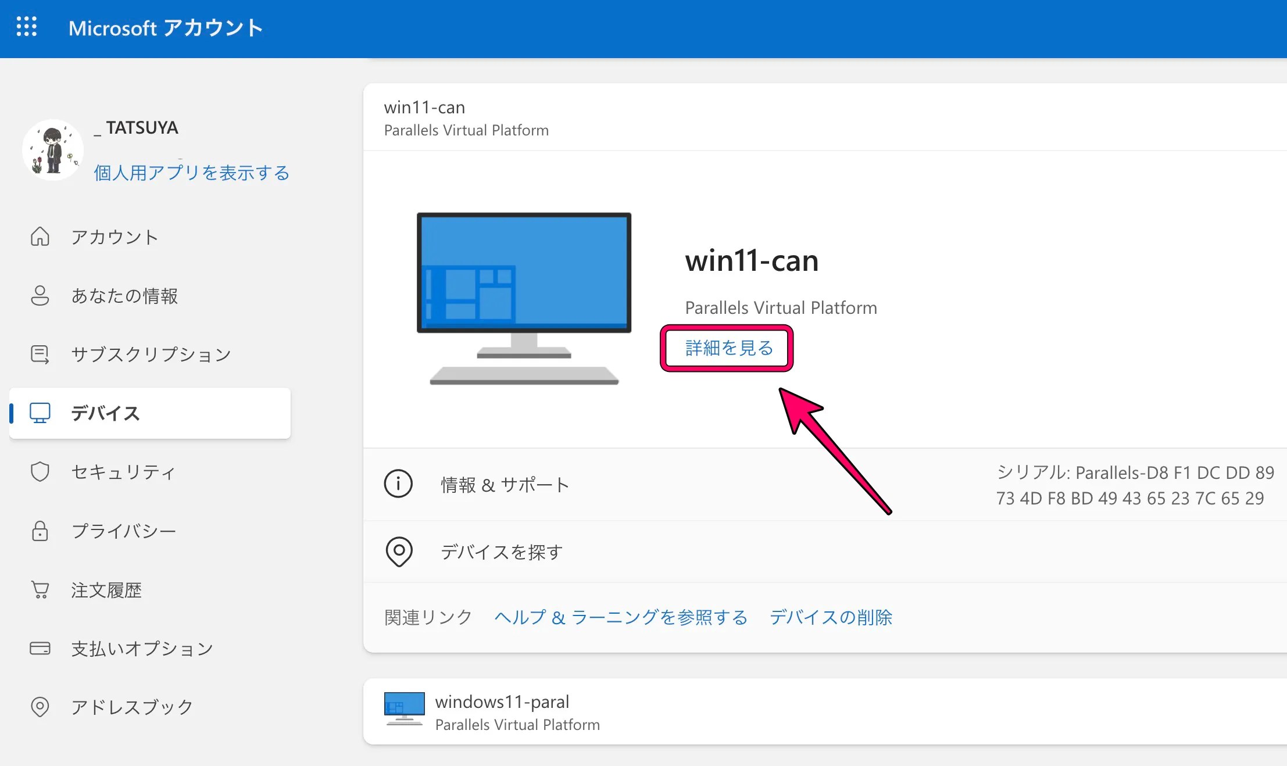
Task: Click the padlock icon for プライバシー
Action: [x=40, y=531]
